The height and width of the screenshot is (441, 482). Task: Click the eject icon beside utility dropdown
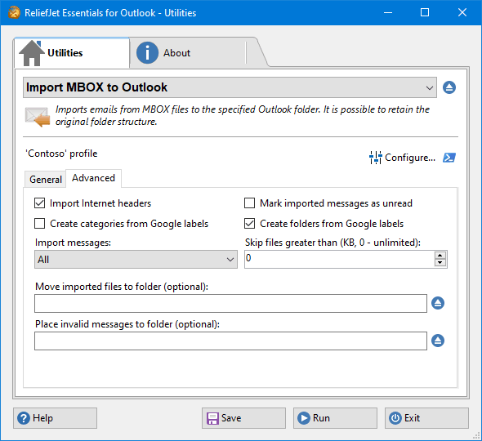(x=449, y=87)
